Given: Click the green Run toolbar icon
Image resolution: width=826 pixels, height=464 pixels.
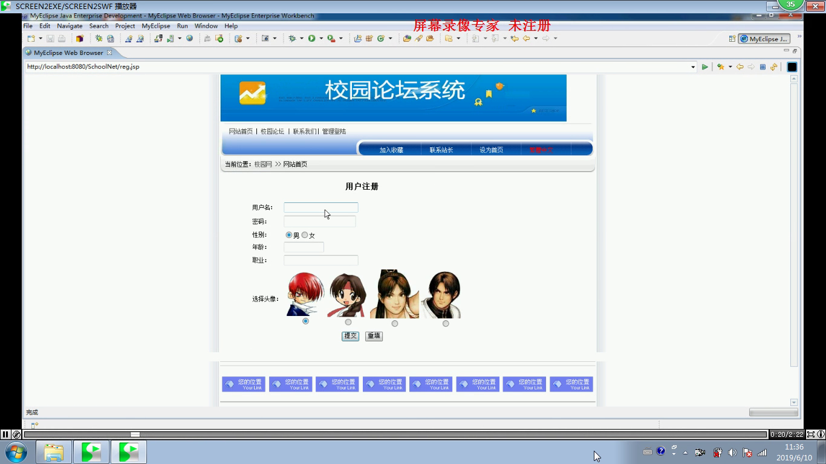Looking at the screenshot, I should coord(311,38).
